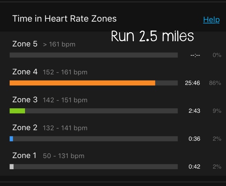Screen dimensions: 226x186
Task: Click the 9% percentage for Zone 3
Action: (217, 111)
